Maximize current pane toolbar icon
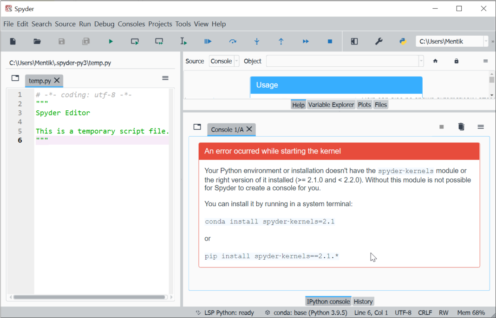This screenshot has height=318, width=496. pyautogui.click(x=354, y=41)
